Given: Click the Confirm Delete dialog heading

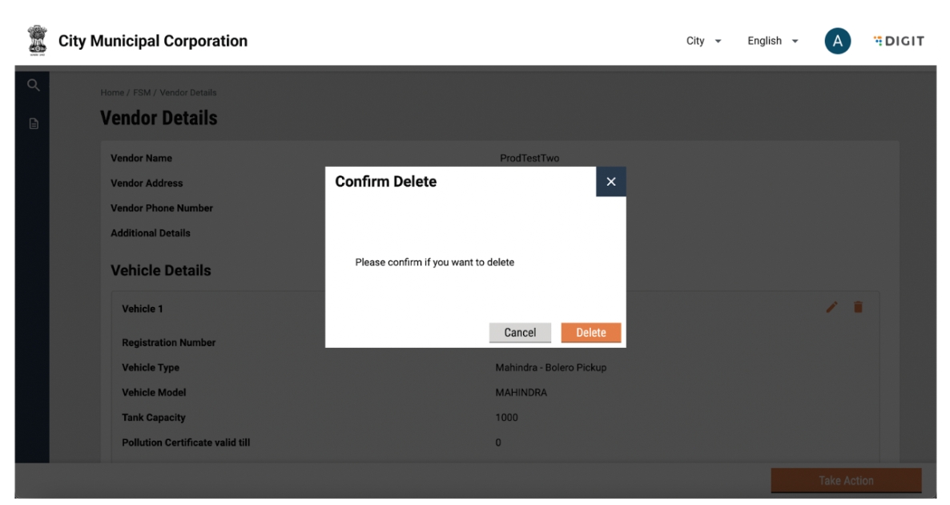Looking at the screenshot, I should pyautogui.click(x=385, y=182).
